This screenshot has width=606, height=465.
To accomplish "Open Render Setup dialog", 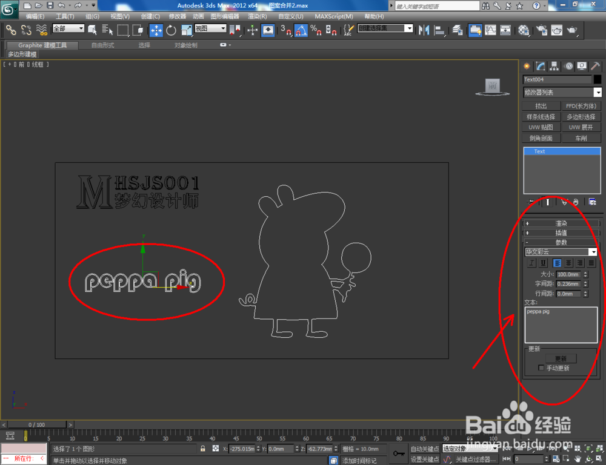I will click(542, 30).
